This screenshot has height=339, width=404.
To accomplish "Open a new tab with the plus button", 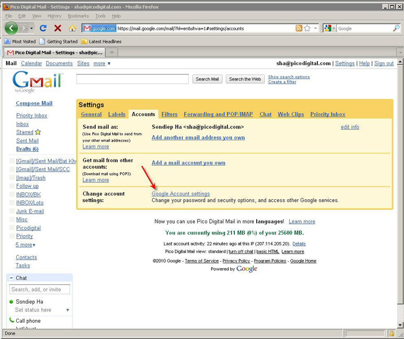I will (x=111, y=53).
